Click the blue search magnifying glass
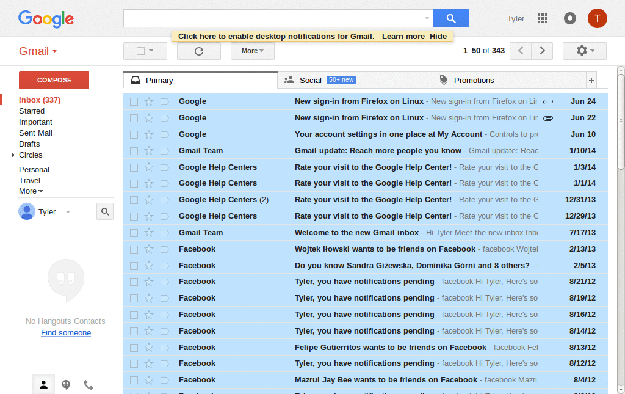The width and height of the screenshot is (625, 394). point(451,18)
